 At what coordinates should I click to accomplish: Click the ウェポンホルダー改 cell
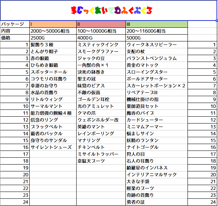click(101, 120)
